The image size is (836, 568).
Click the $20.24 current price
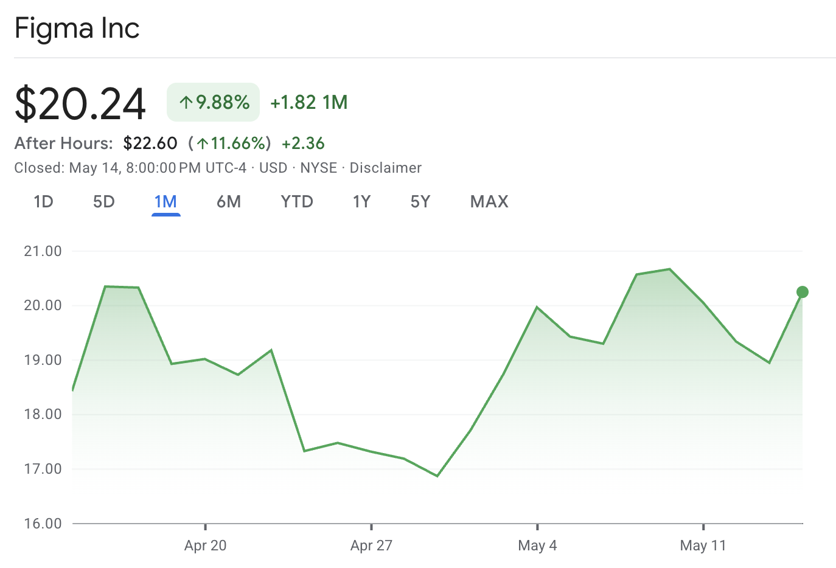pos(80,103)
